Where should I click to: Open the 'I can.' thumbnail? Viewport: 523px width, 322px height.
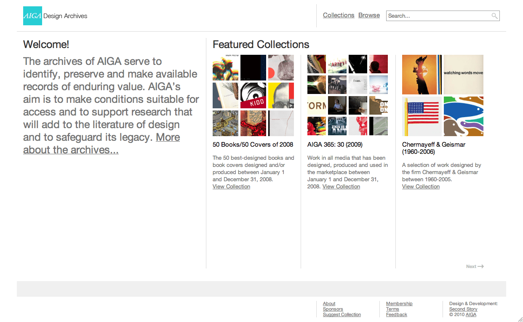click(358, 85)
